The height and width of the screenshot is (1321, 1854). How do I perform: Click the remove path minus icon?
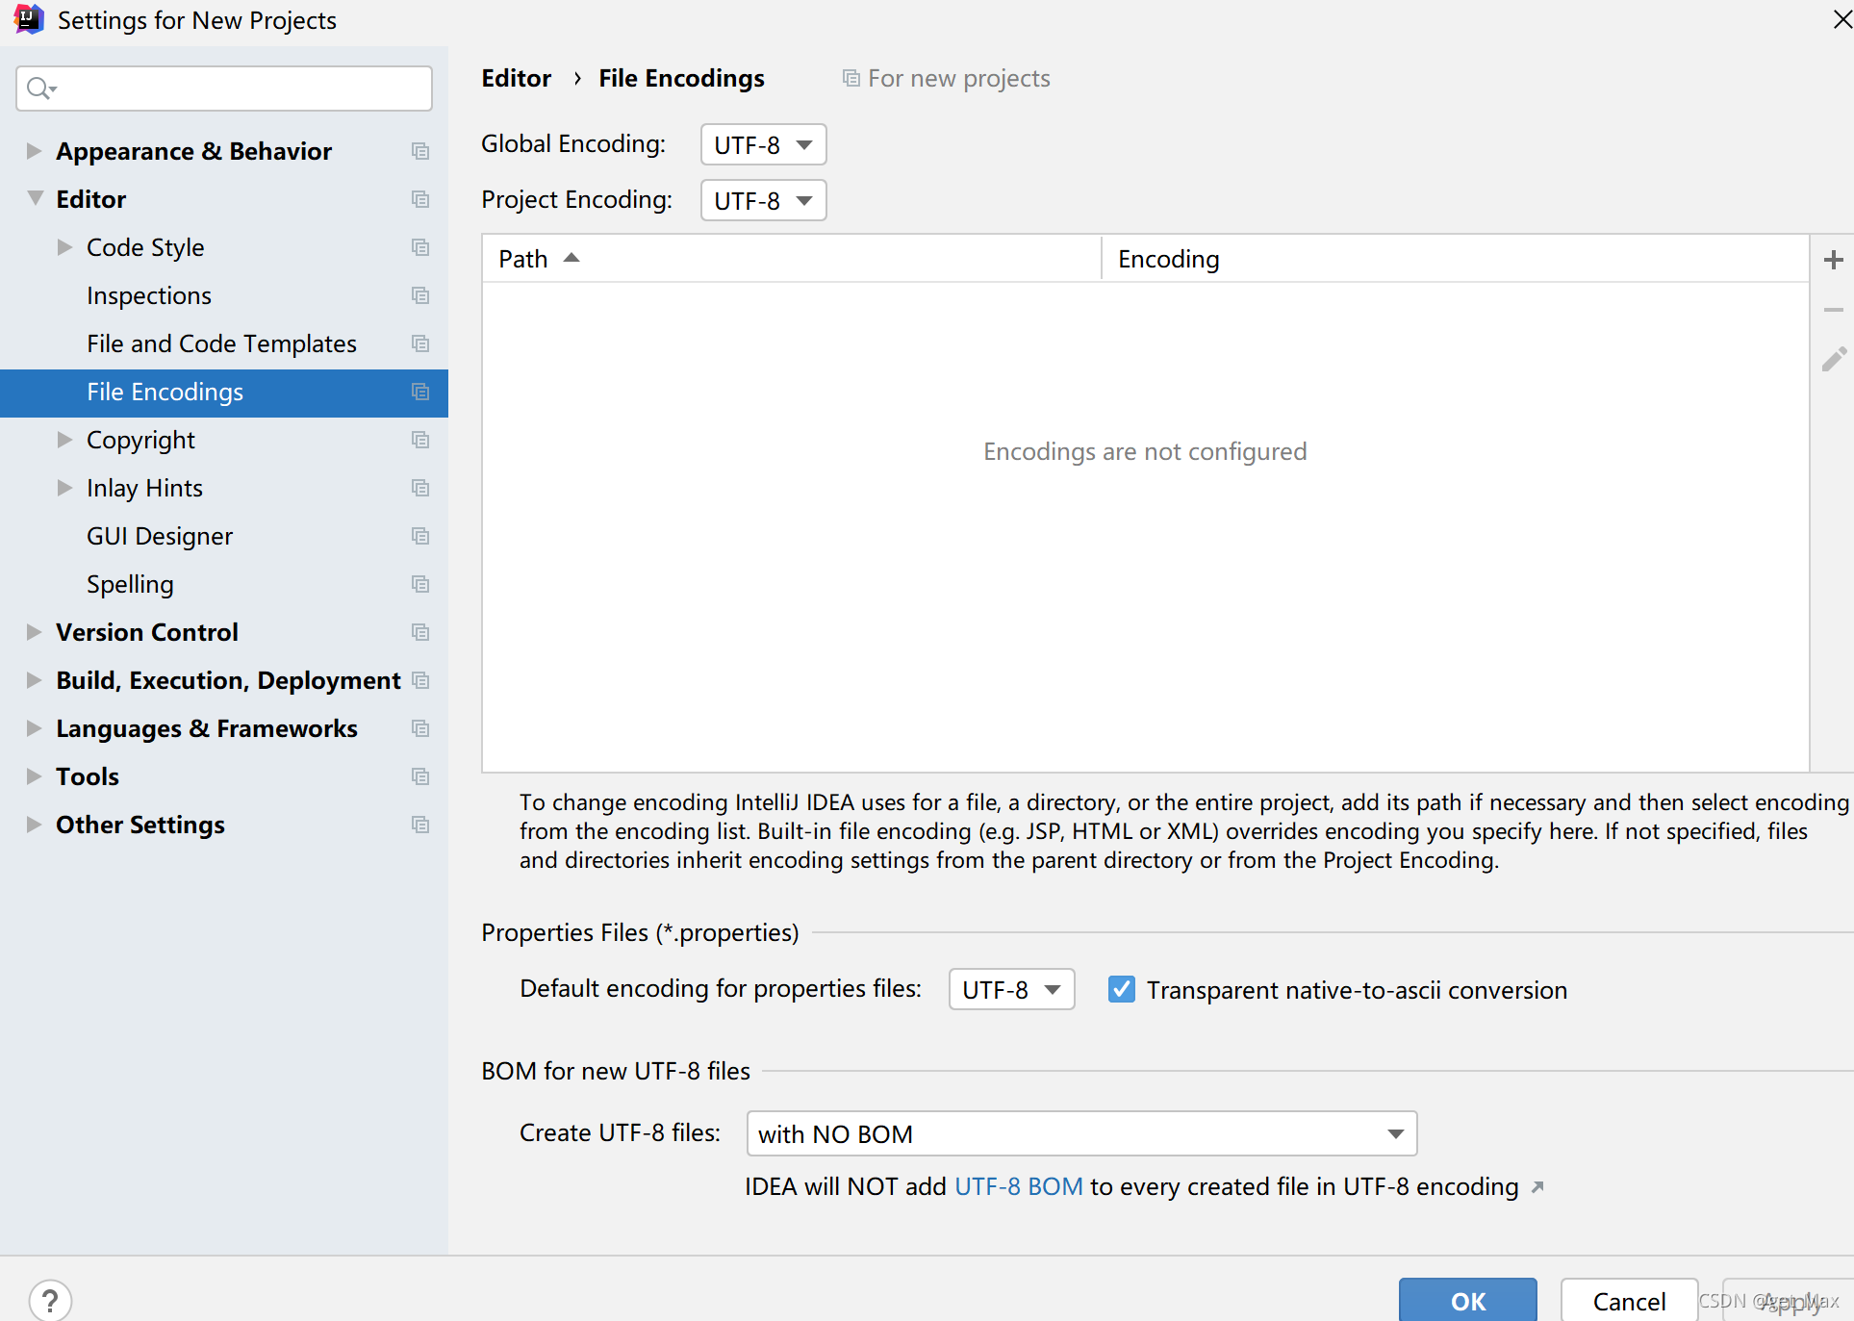coord(1833,310)
